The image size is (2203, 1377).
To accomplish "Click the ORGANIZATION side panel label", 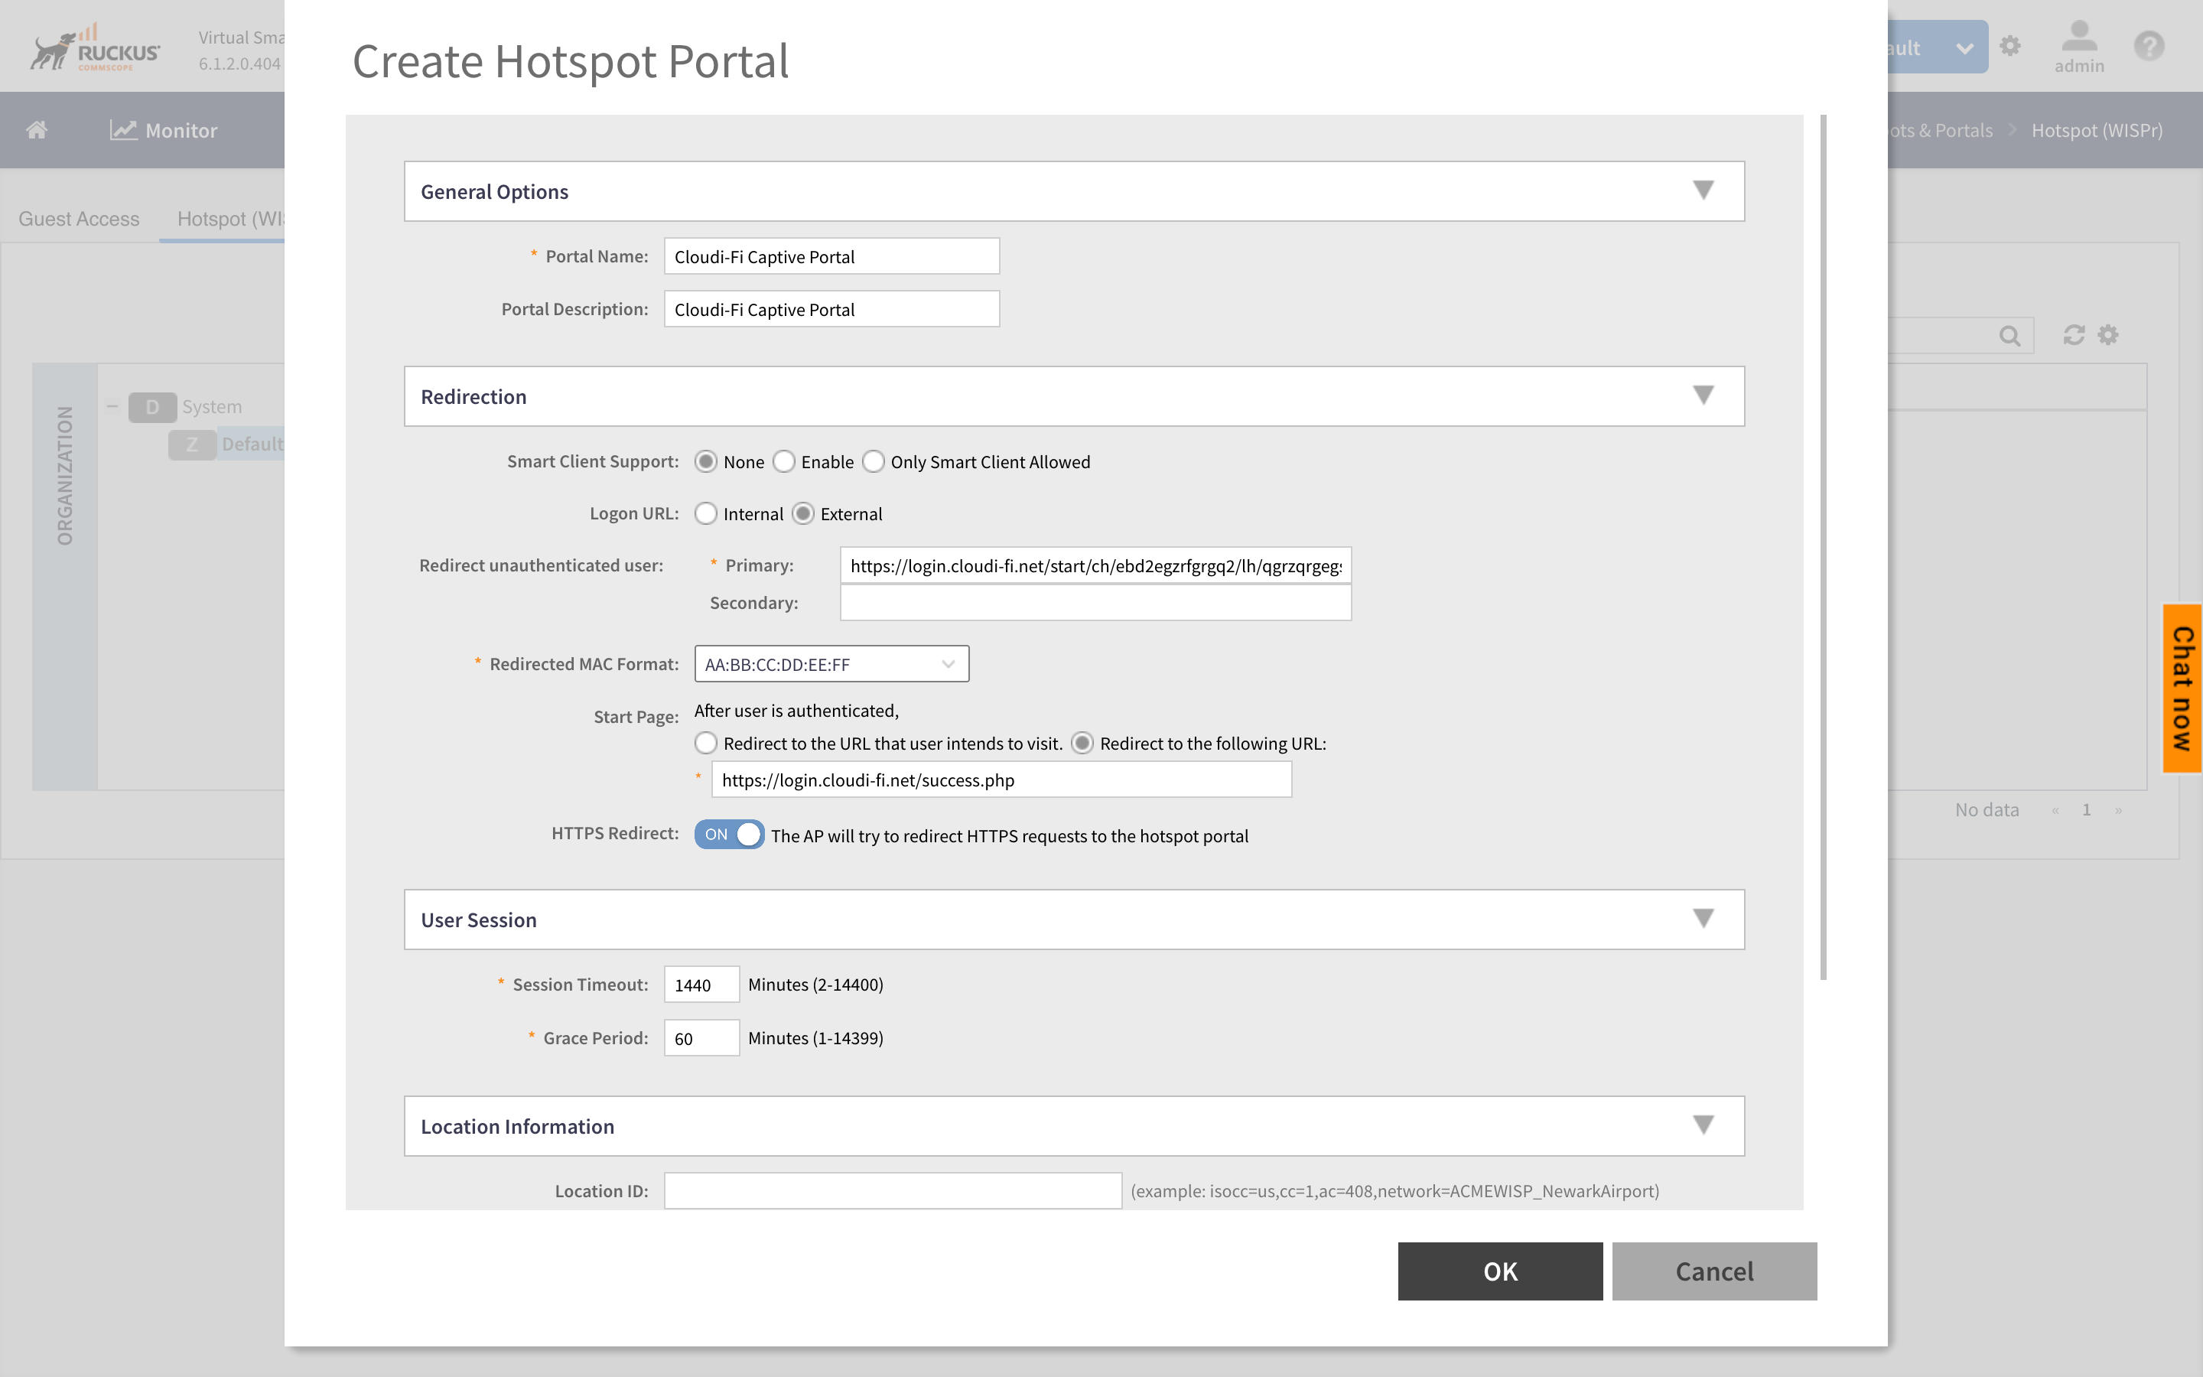I will pyautogui.click(x=64, y=477).
